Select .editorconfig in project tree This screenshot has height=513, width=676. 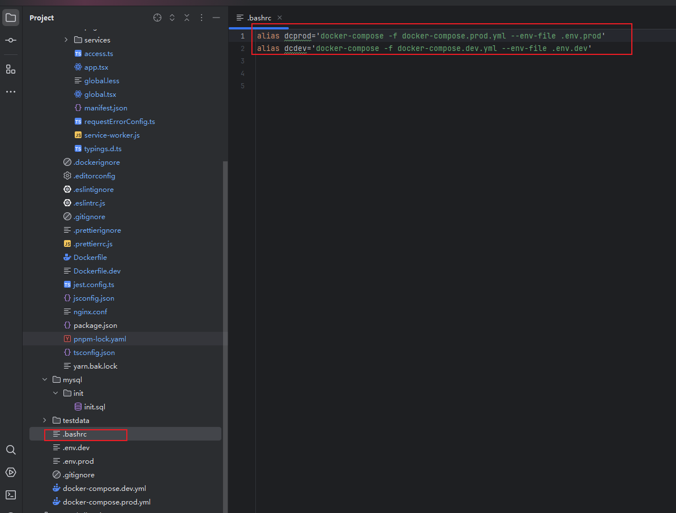(x=94, y=176)
